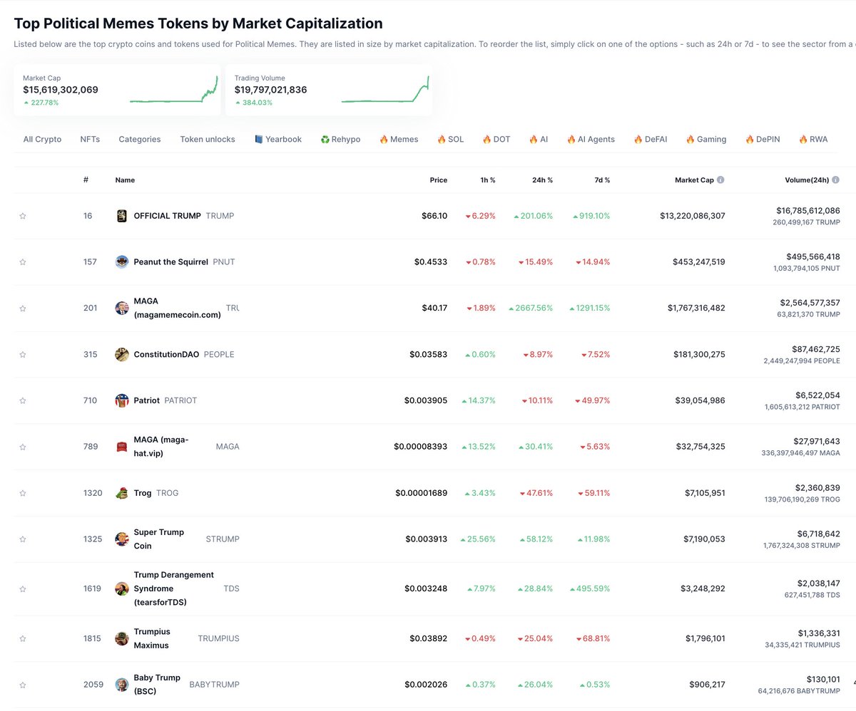The height and width of the screenshot is (711, 856).
Task: Add Patriot to watchlist via star
Action: coord(23,401)
